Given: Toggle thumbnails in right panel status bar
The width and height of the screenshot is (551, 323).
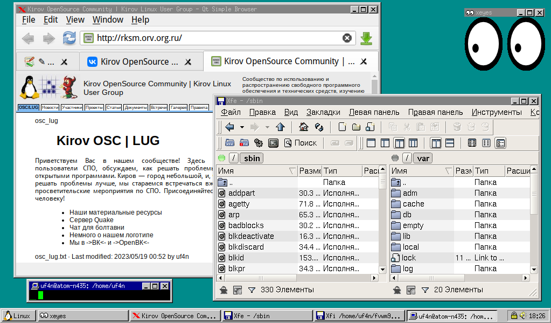Looking at the screenshot, I should point(411,290).
